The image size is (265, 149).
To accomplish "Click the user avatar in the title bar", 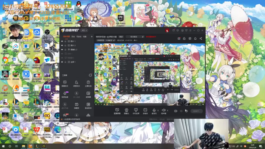I will coord(167,30).
